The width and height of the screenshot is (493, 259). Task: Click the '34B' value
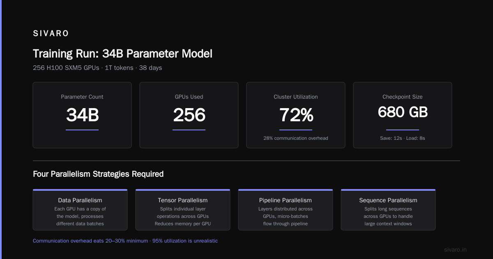(x=82, y=115)
